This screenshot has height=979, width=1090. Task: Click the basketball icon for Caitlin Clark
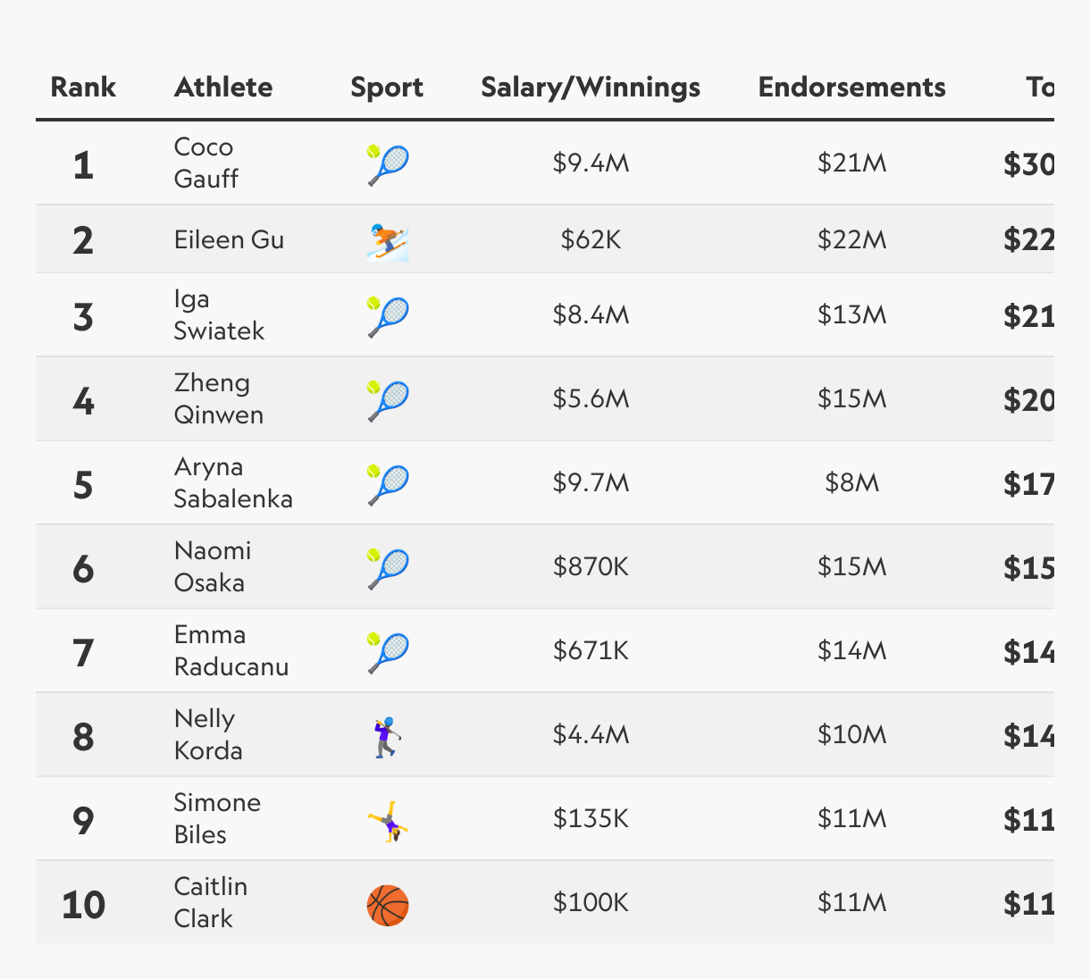tap(388, 904)
